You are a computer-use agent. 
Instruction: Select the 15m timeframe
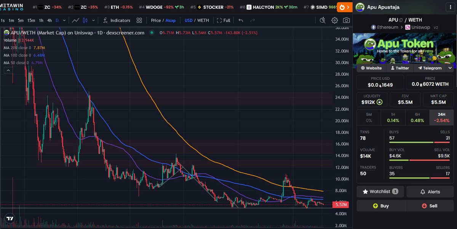point(31,20)
